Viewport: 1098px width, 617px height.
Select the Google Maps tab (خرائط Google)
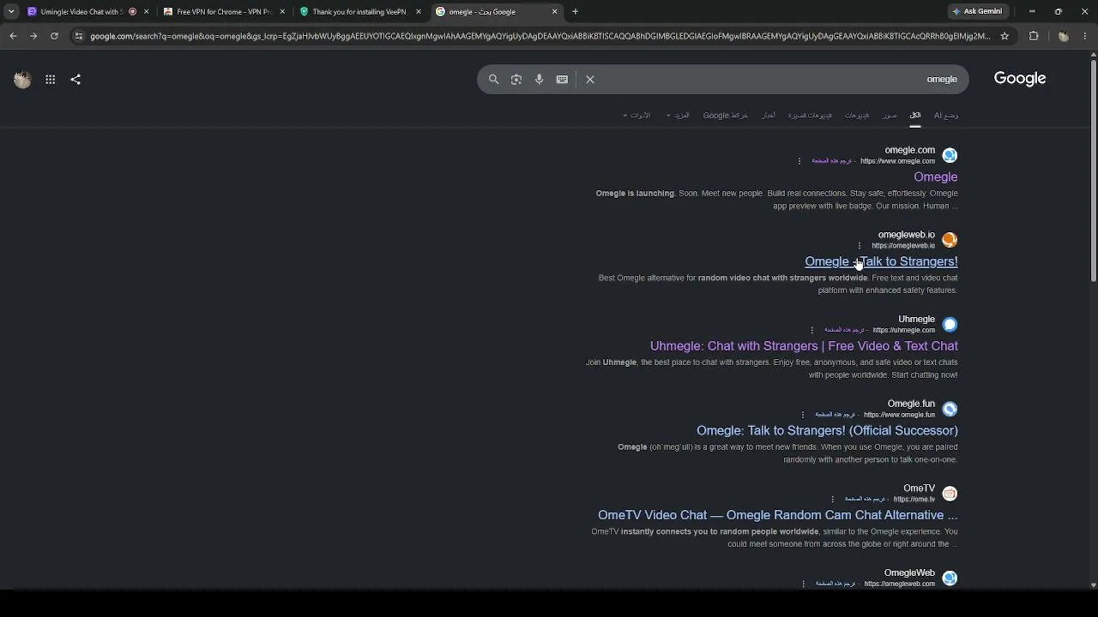pos(726,116)
